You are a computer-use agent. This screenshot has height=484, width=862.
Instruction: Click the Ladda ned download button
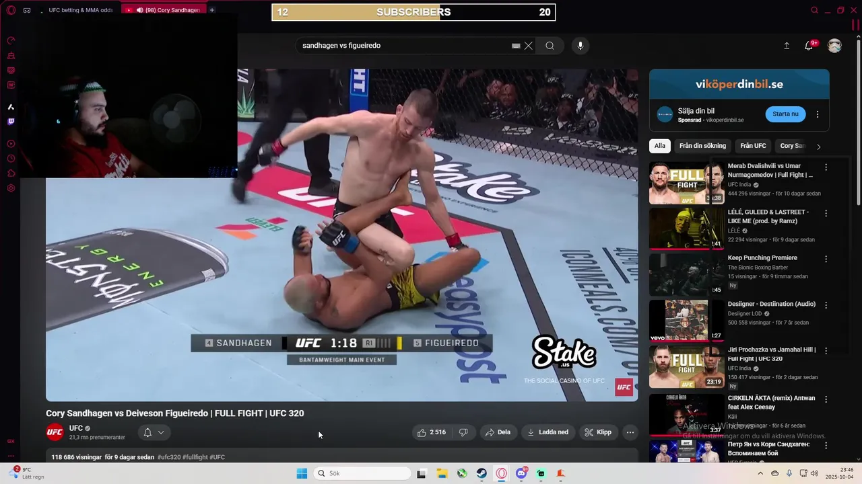pos(548,432)
